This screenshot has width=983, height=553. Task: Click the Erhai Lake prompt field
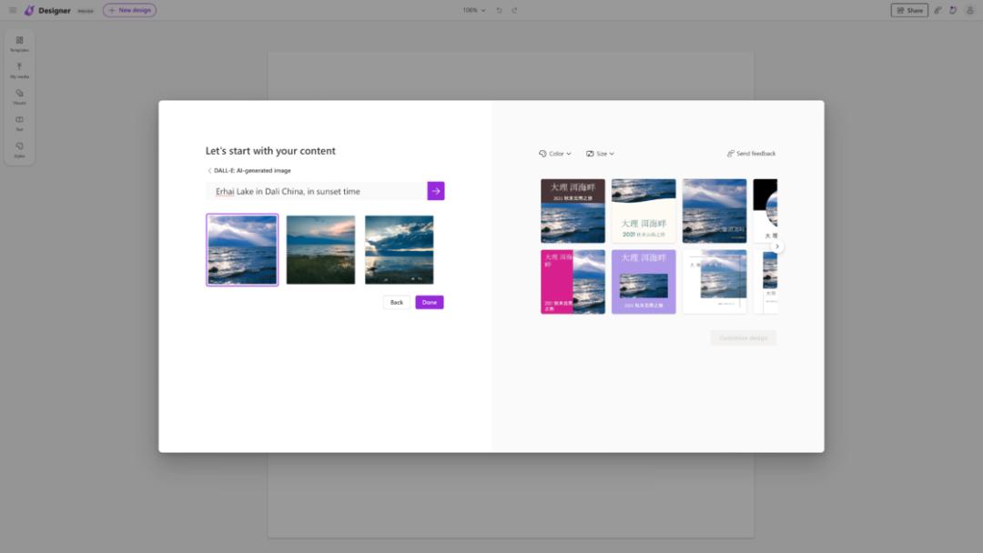point(317,191)
